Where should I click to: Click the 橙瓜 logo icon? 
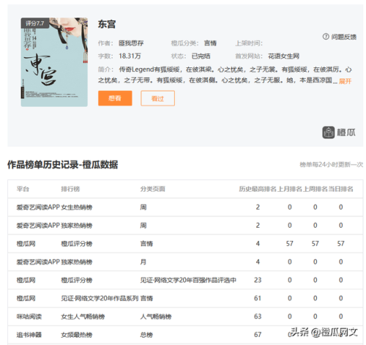(x=329, y=133)
